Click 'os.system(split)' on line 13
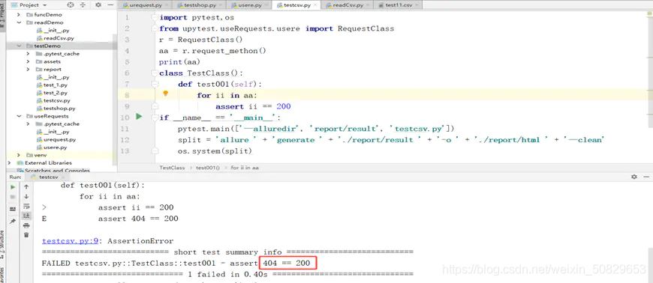 [215, 150]
